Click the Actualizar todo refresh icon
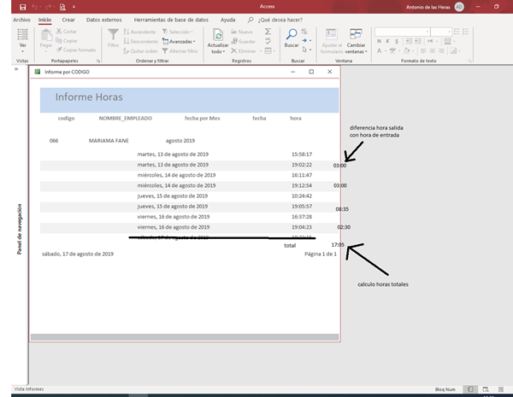This screenshot has width=513, height=397. click(x=218, y=37)
